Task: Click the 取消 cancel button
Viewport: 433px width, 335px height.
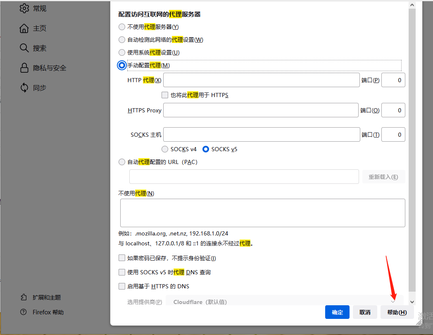Action: tap(365, 312)
